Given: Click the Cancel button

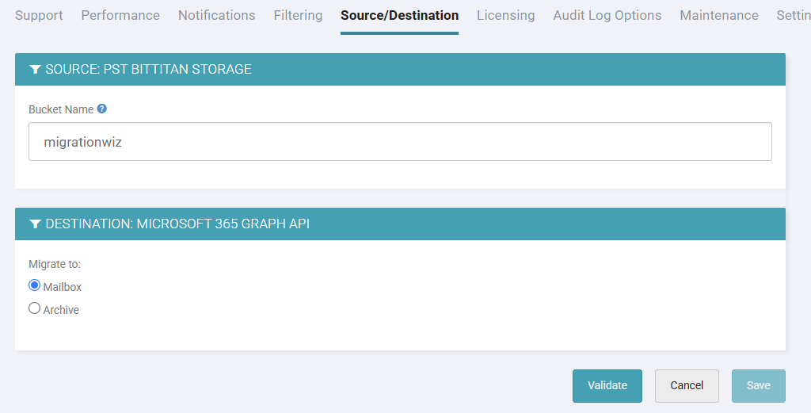Looking at the screenshot, I should (x=687, y=385).
